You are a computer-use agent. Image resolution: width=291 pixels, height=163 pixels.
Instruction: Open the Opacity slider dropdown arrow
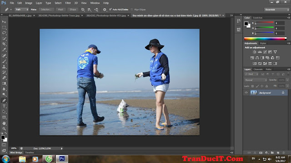(x=287, y=80)
